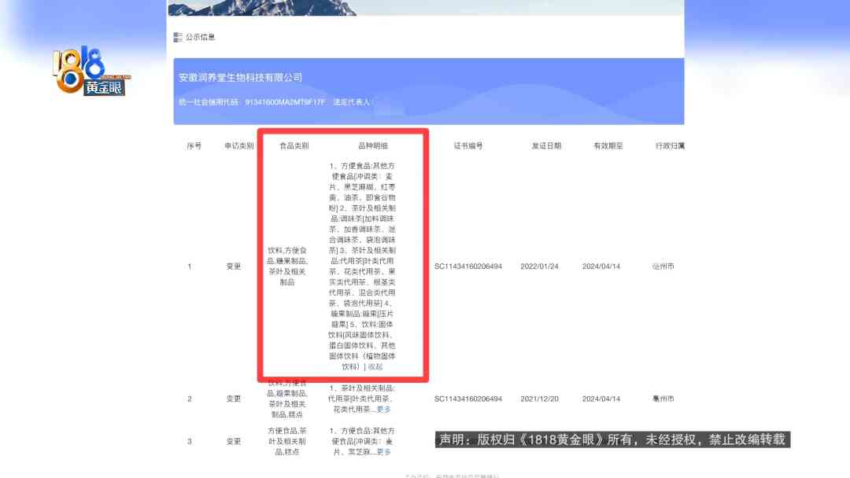This screenshot has width=850, height=478.
Task: Open company name 安徽润养堂生物科技有限公司
Action: pyautogui.click(x=241, y=78)
